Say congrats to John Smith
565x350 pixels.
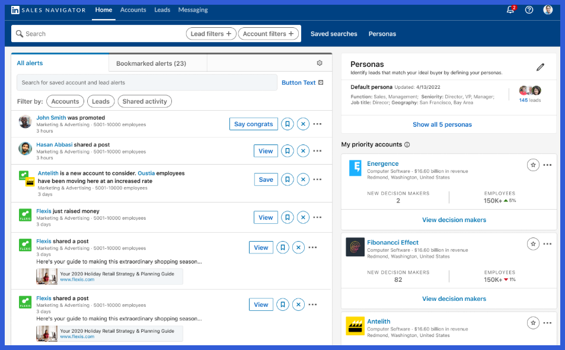pos(253,124)
